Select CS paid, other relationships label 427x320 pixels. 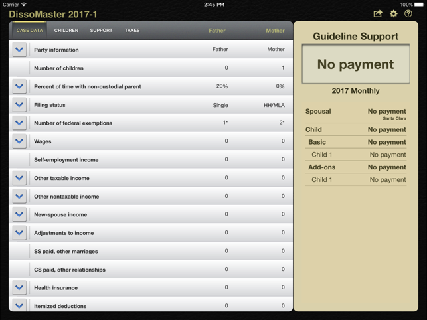70,270
